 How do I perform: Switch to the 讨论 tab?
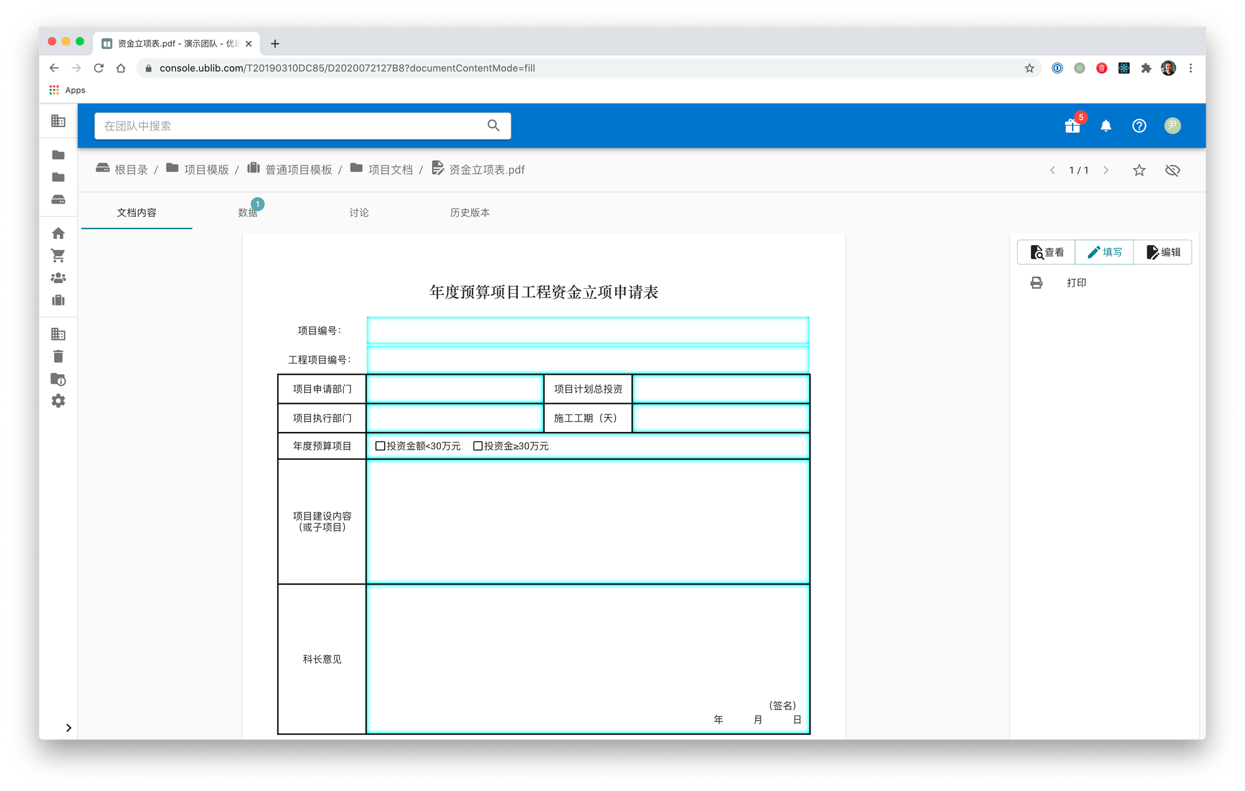point(359,213)
